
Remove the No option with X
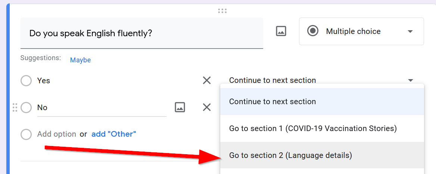[x=207, y=108]
